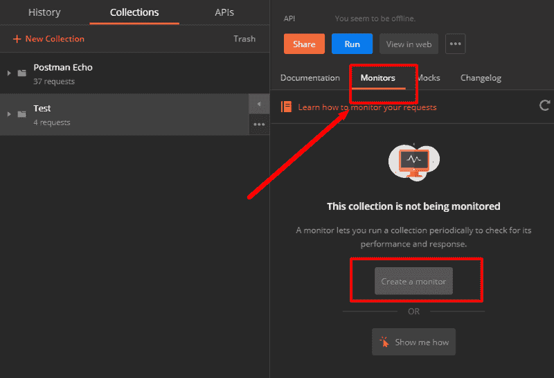Open the APIs tab
Viewport: 554px width, 378px height.
224,12
